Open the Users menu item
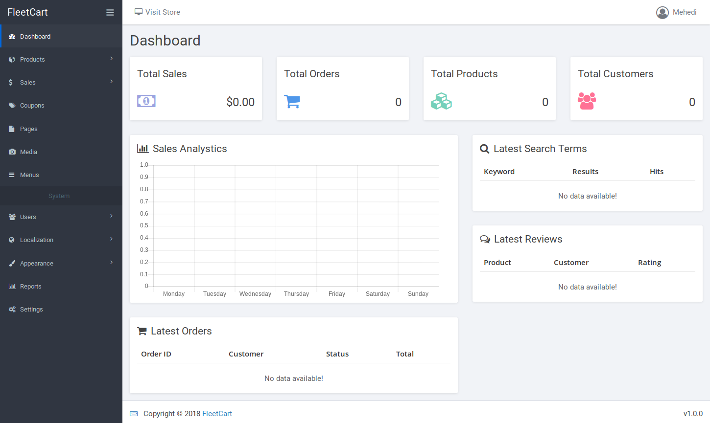Screen dimensions: 710x423 28,217
